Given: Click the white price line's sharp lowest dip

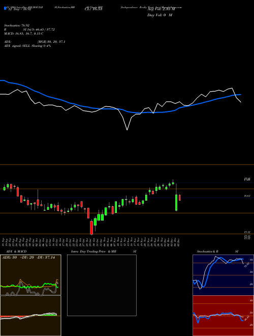Looking at the screenshot, I should 127,130.
